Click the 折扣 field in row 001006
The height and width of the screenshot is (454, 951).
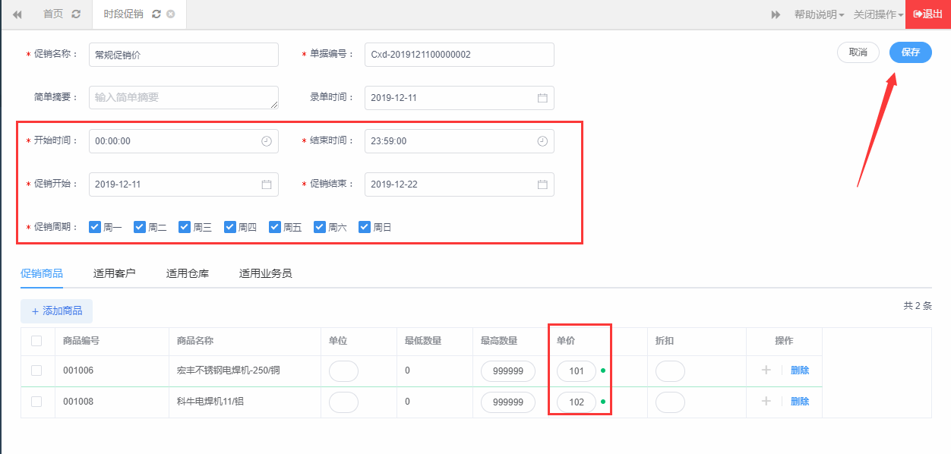pos(670,371)
